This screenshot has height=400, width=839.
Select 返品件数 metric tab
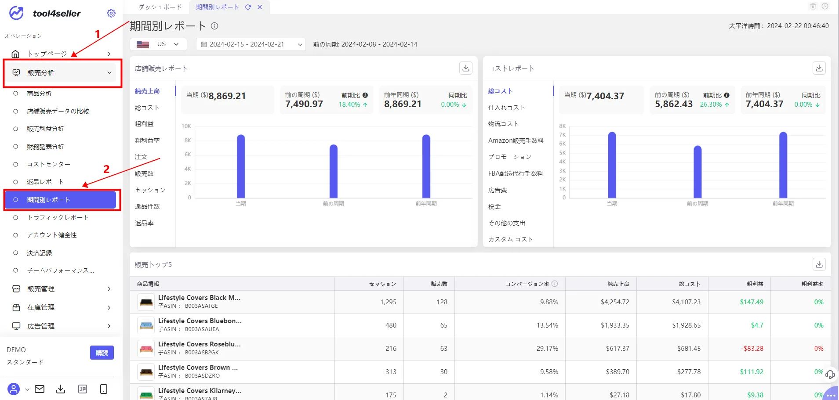(147, 206)
